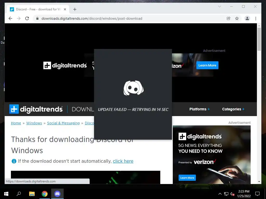This screenshot has width=266, height=199.
Task: Show hidden system tray icons
Action: 220,194
